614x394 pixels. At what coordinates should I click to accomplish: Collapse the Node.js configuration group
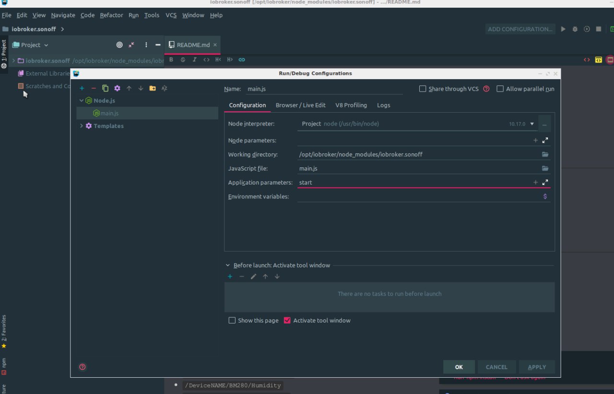(x=82, y=101)
